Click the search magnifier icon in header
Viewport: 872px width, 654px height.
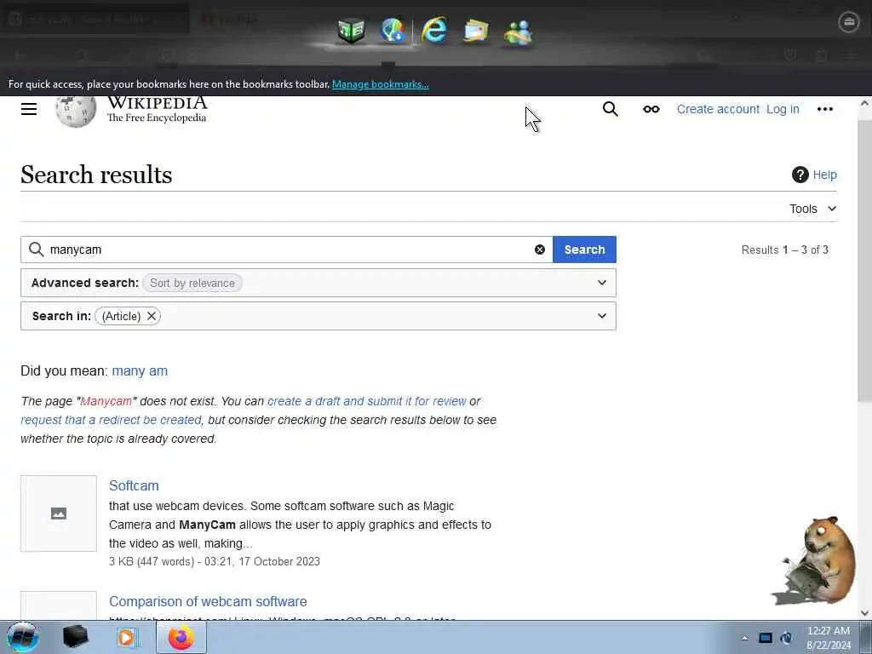[610, 109]
